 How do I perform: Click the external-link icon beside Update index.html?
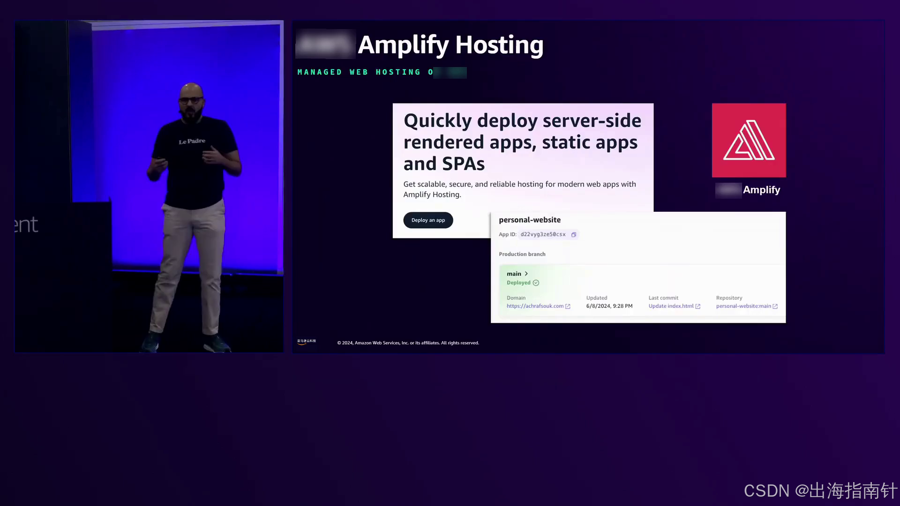point(697,306)
